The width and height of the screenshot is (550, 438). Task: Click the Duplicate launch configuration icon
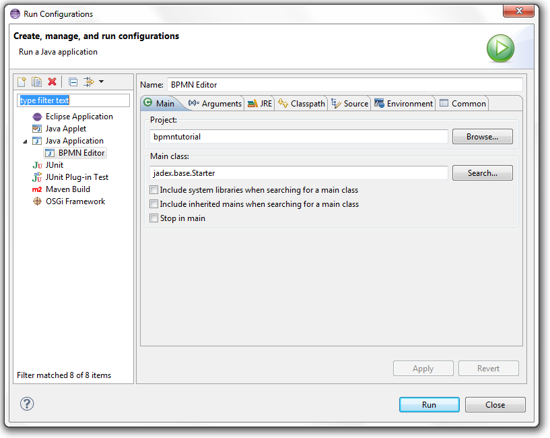pos(37,82)
